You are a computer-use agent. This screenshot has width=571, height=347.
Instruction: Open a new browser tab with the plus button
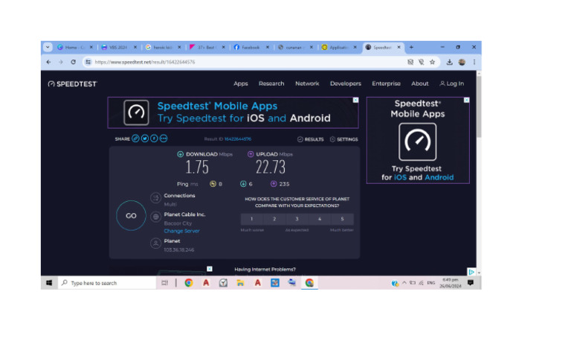(411, 47)
